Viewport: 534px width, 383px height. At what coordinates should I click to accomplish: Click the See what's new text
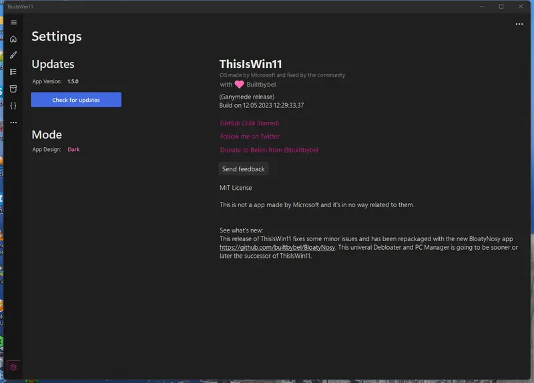pos(241,230)
